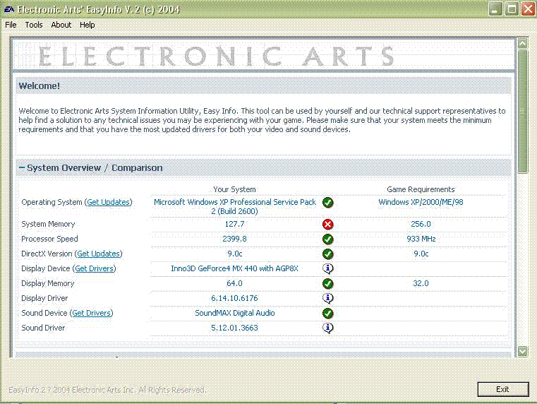Click 'Your System' column header

tap(234, 189)
